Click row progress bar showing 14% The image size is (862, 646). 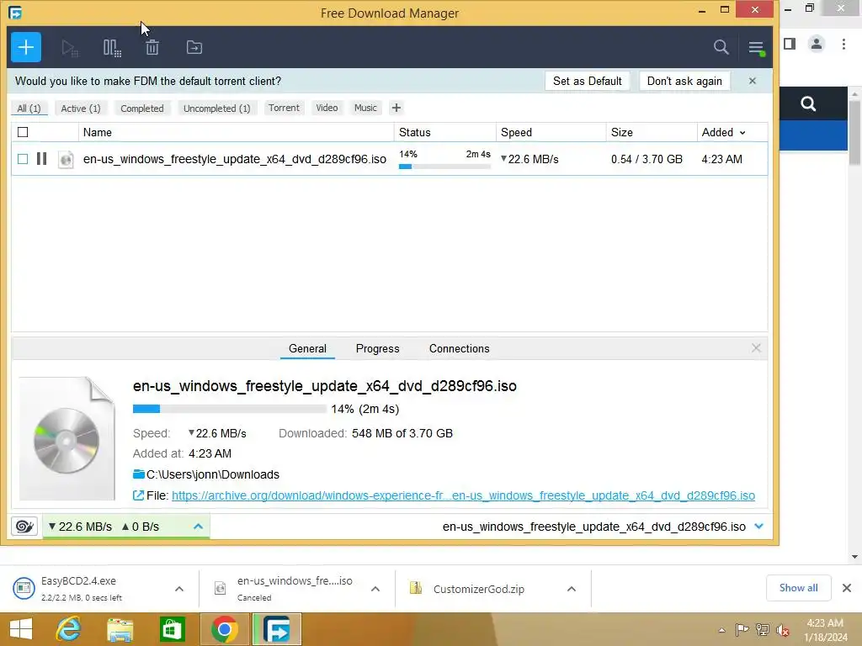tap(444, 167)
